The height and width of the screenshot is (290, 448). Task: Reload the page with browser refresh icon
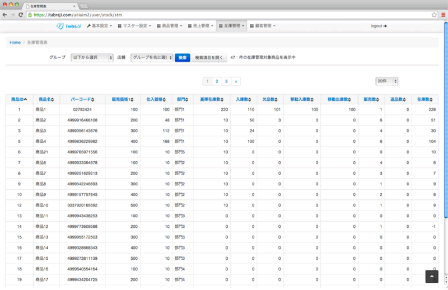pos(21,15)
